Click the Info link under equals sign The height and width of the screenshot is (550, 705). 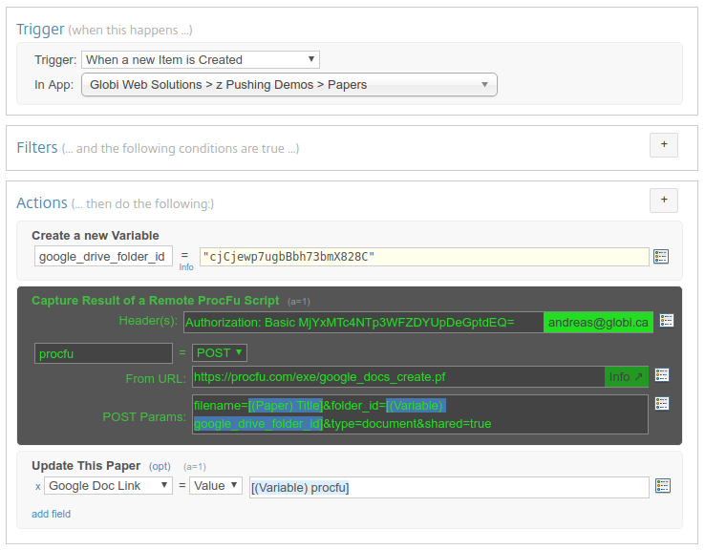click(186, 267)
